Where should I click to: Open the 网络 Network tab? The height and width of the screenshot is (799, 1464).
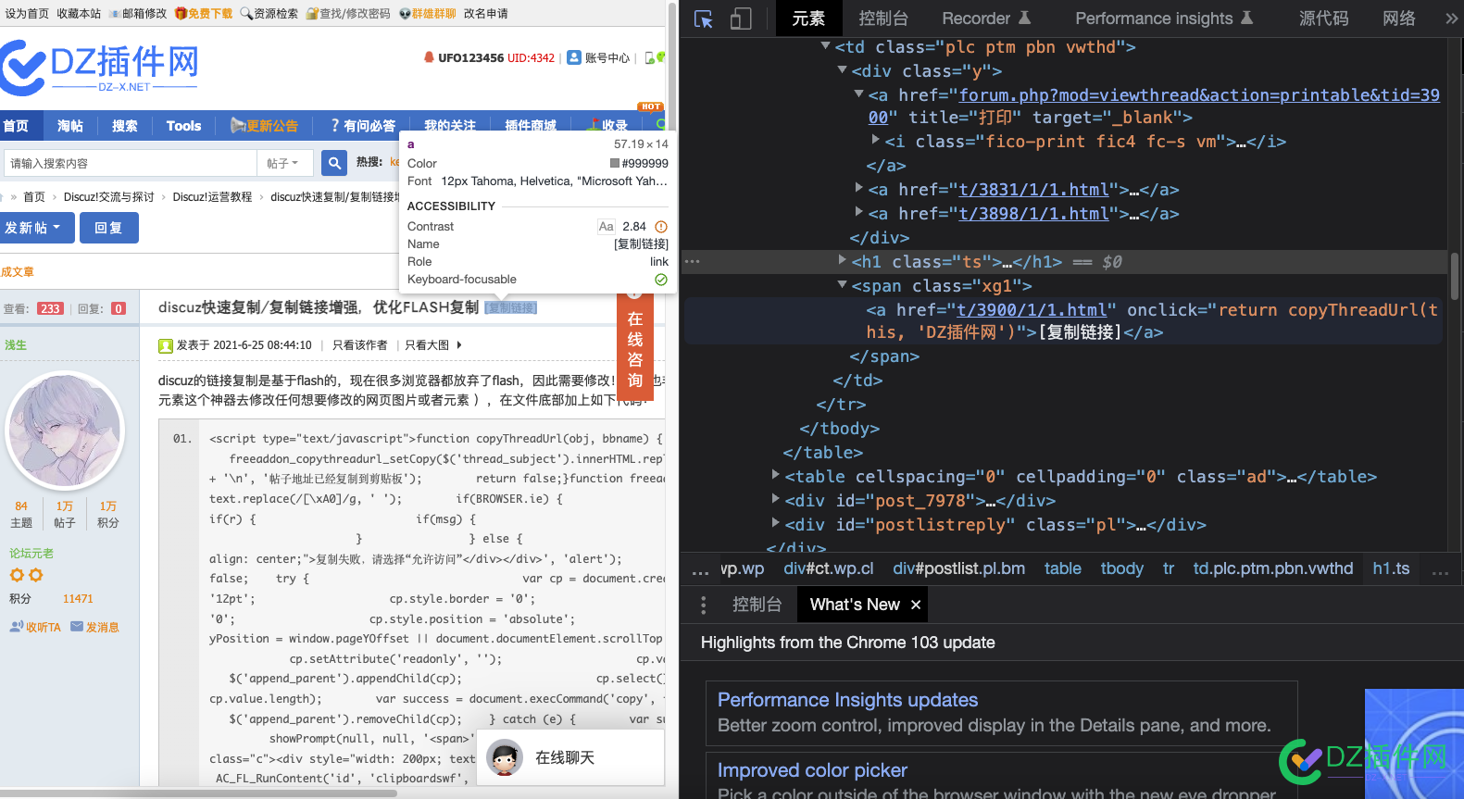1399,19
